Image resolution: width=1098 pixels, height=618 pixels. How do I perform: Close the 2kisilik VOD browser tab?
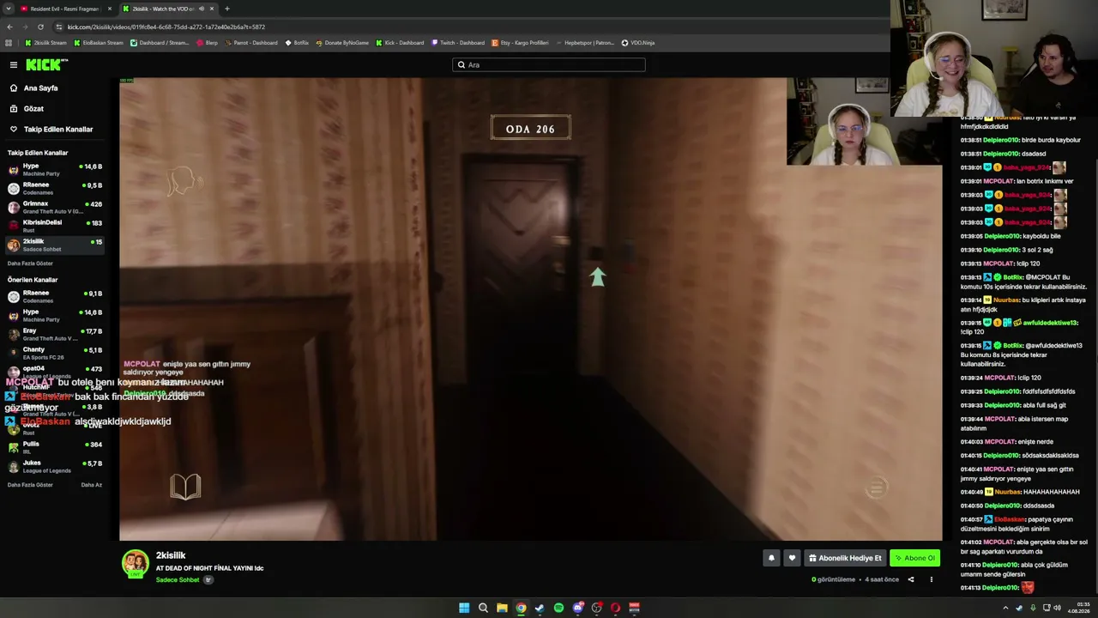212,9
